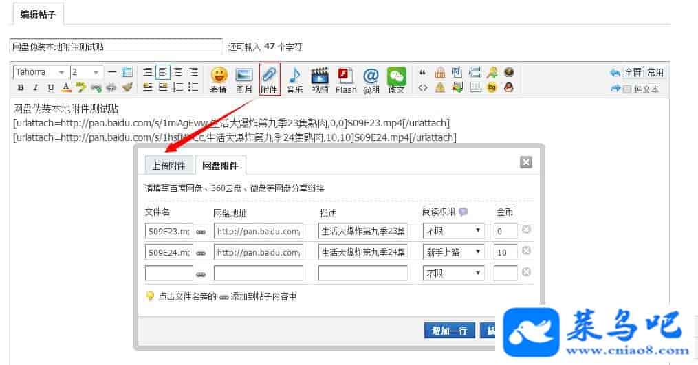Redo with the blue right arrow
The width and height of the screenshot is (698, 365).
click(615, 89)
